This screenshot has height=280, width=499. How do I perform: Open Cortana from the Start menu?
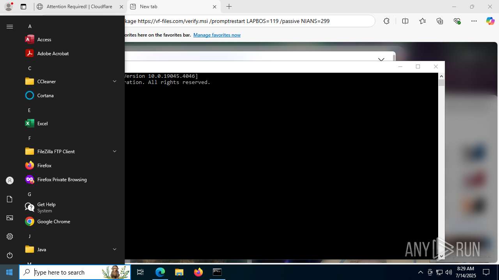[71, 95]
